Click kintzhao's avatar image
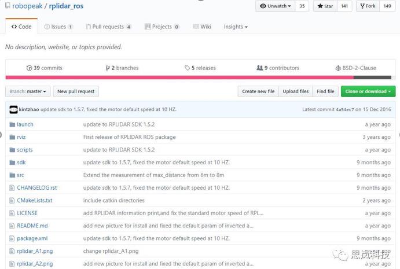400x269 pixels. (13, 109)
